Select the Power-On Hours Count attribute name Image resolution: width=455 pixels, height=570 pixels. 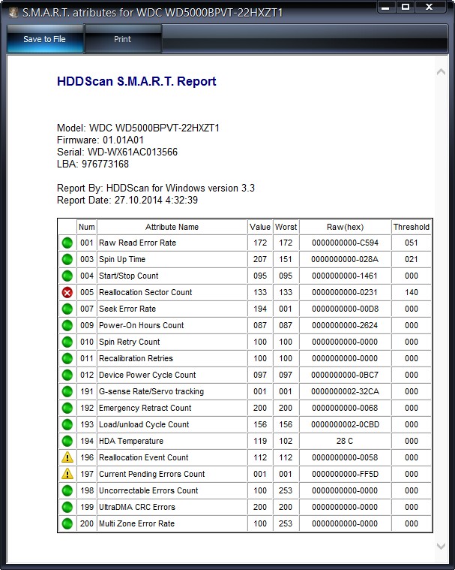(142, 325)
